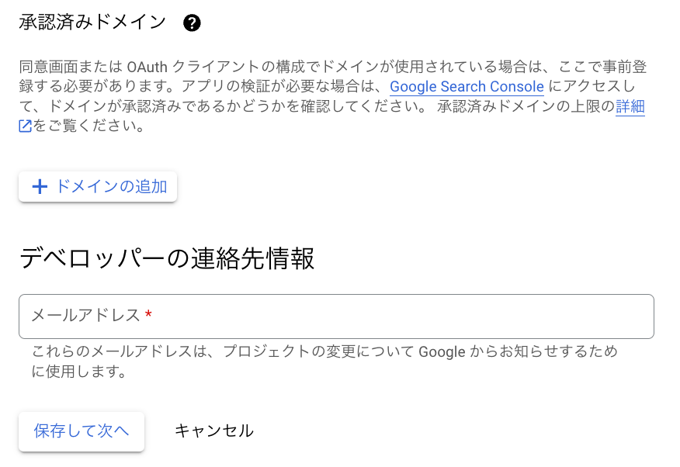Click the red required asterisk on メールアドレス
Viewport: 680px width, 467px height.
[148, 316]
